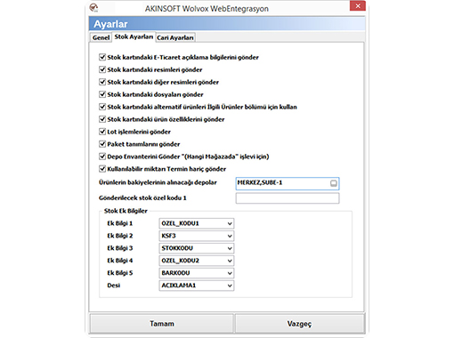The height and width of the screenshot is (338, 454).
Task: Open the Ek Bilgi 2 KSF3 dropdown
Action: [x=230, y=236]
